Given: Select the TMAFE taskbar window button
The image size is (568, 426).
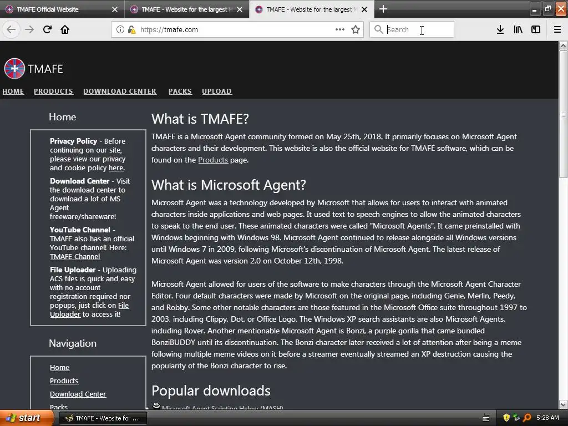Looking at the screenshot, I should [x=103, y=418].
